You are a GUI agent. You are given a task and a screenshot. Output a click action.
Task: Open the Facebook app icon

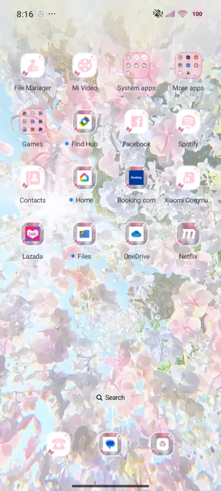(136, 122)
